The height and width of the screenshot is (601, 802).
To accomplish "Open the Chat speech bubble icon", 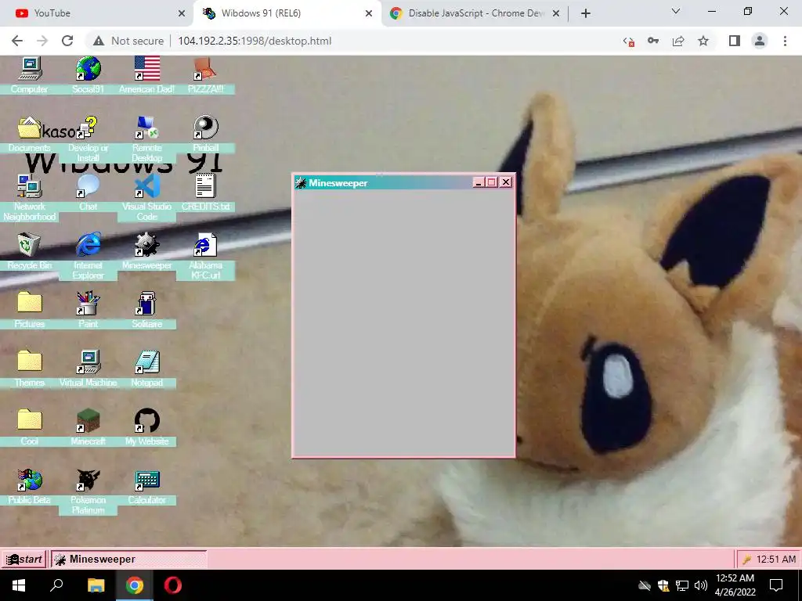I will coord(88,186).
